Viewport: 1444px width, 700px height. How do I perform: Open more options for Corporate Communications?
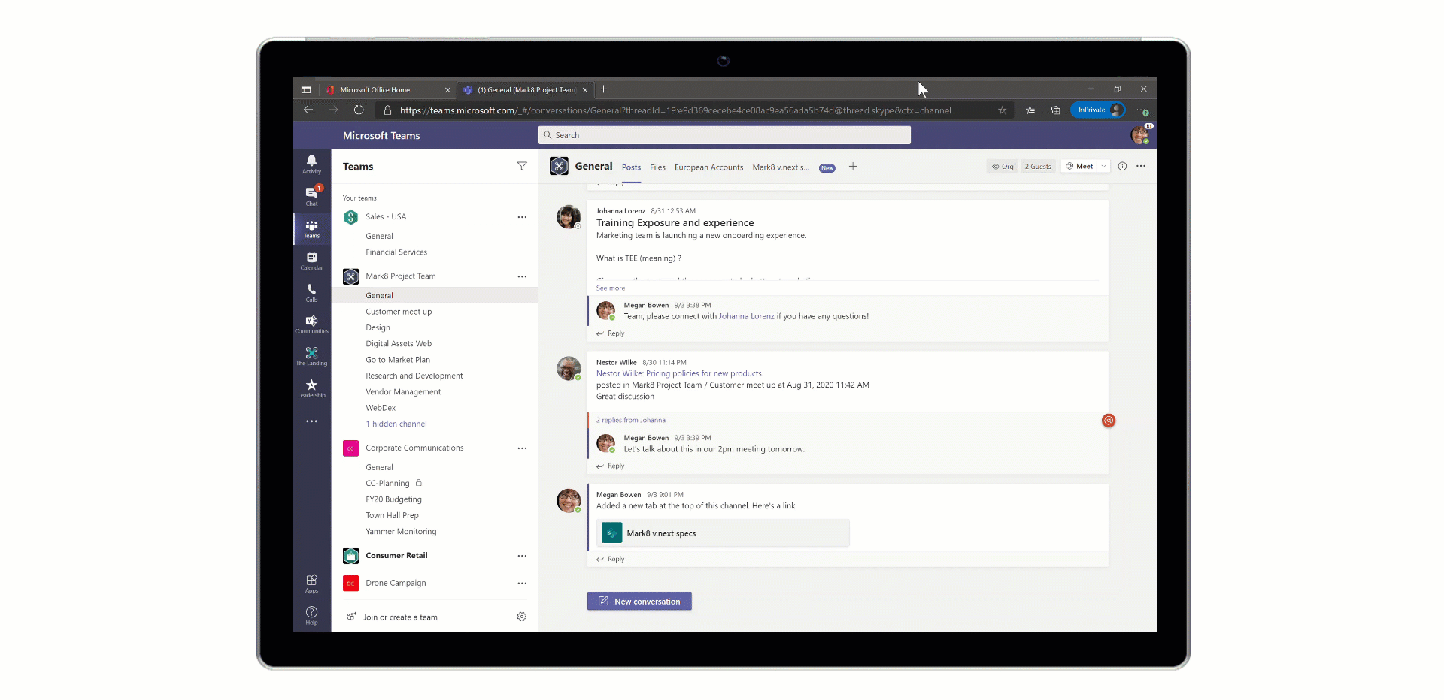522,448
